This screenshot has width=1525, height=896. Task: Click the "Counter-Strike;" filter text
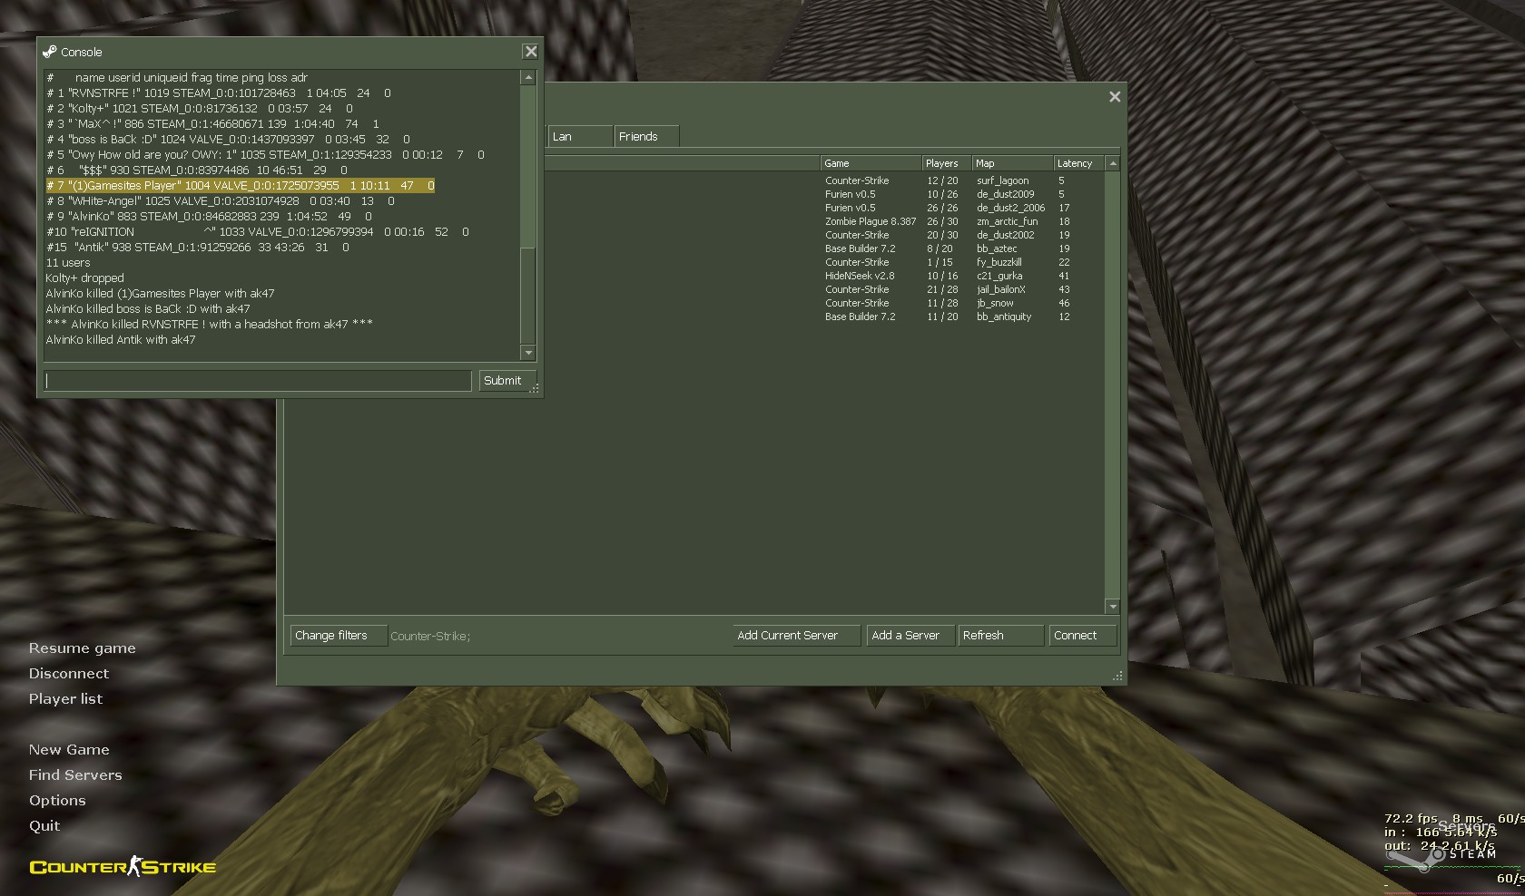click(x=430, y=637)
